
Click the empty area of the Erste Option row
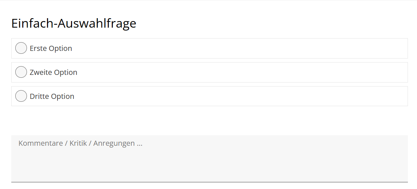coord(239,48)
